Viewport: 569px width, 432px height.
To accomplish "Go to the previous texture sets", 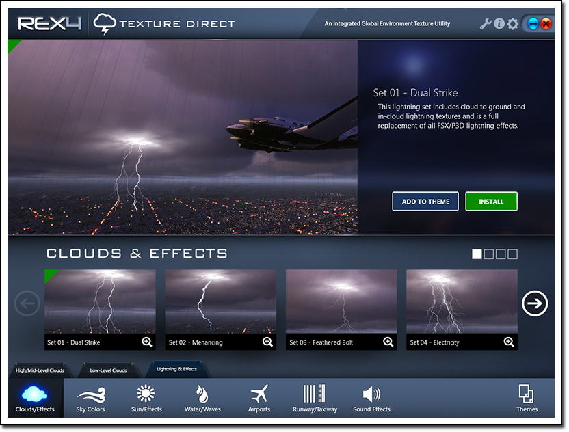I will coord(27,304).
